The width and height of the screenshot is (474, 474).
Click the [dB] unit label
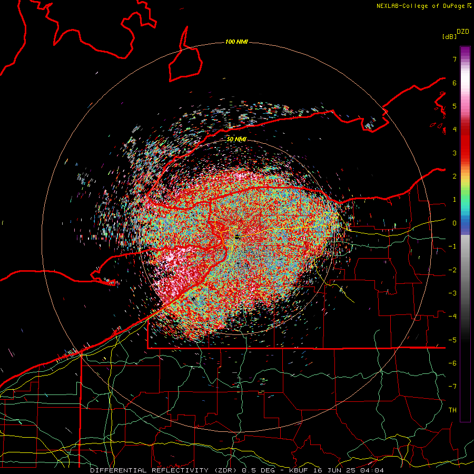click(449, 36)
